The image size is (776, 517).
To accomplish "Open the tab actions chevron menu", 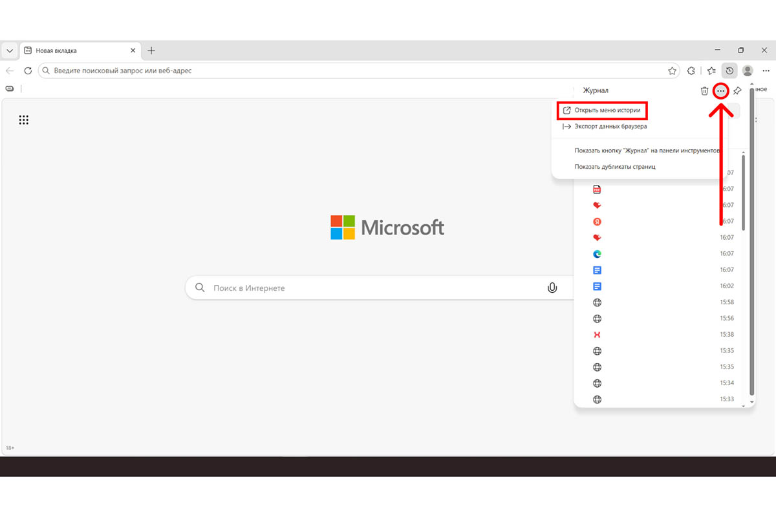I will click(x=10, y=50).
